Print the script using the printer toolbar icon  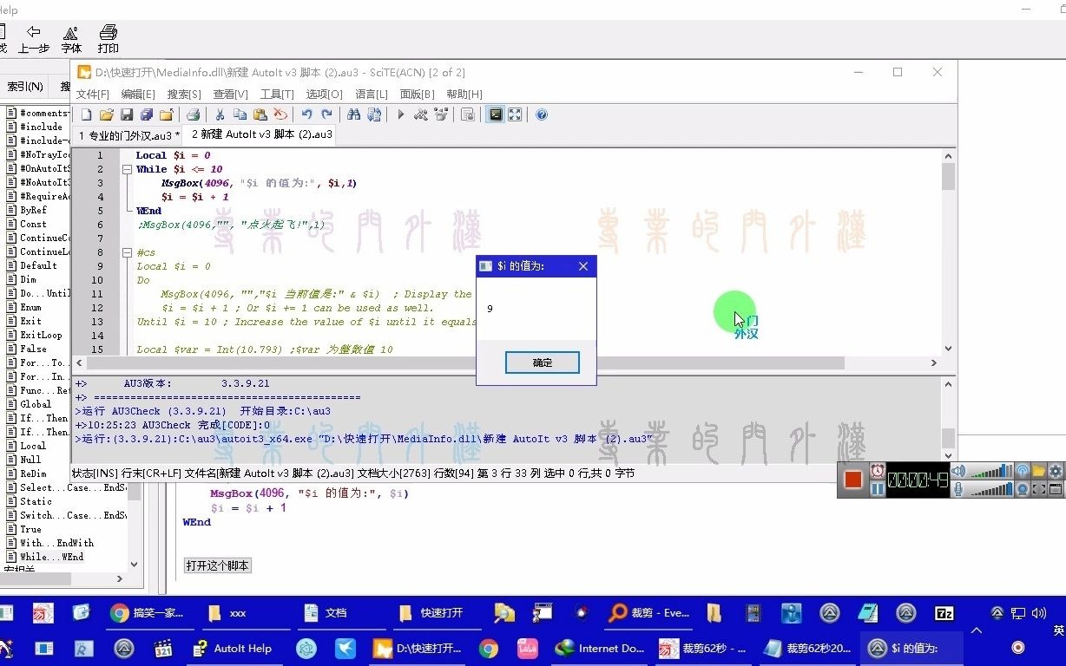(194, 114)
